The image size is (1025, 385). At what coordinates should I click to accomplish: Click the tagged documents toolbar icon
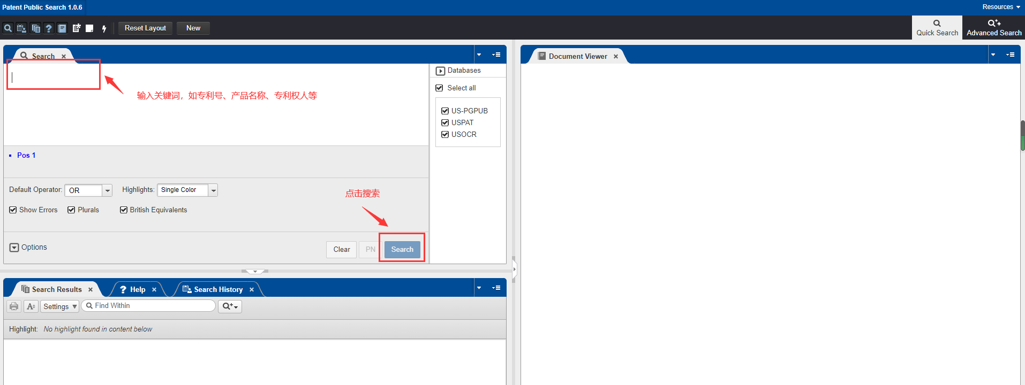[x=77, y=28]
